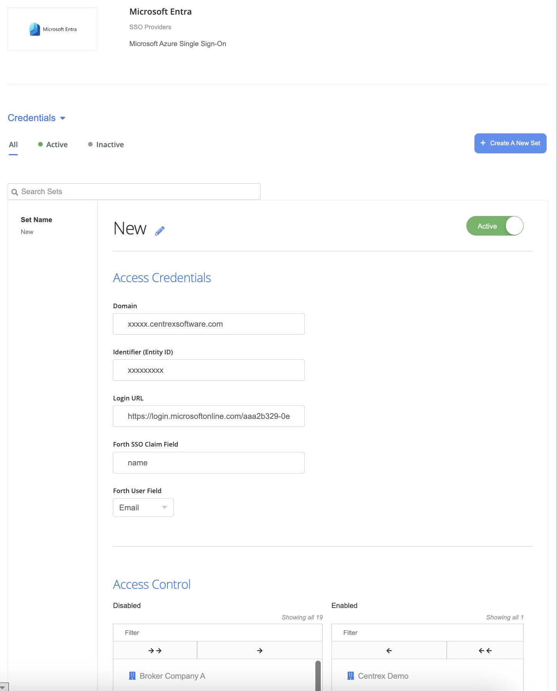Image resolution: width=557 pixels, height=691 pixels.
Task: Open the Forth User Field Email dropdown
Action: click(x=143, y=508)
